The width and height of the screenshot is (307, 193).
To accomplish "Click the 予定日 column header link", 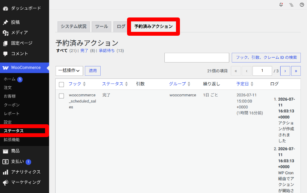I will click(x=242, y=84).
